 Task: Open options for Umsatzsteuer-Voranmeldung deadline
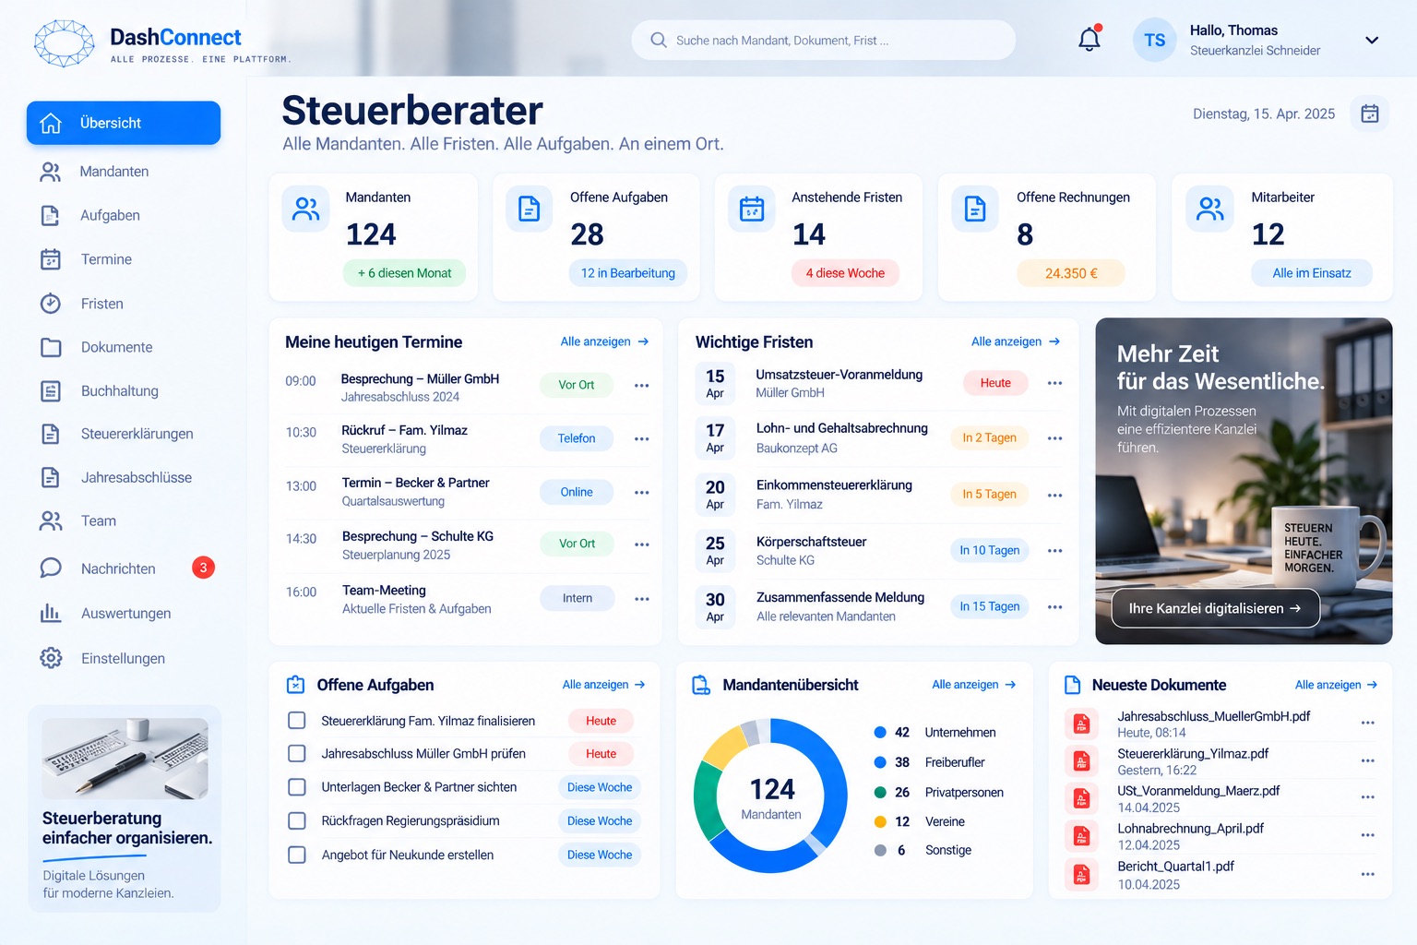[x=1054, y=383]
